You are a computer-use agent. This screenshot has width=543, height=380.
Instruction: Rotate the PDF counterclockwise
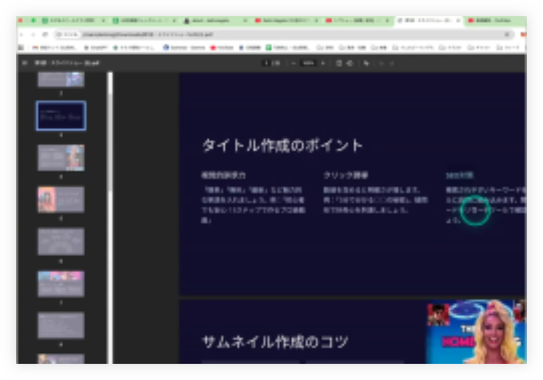tap(350, 63)
